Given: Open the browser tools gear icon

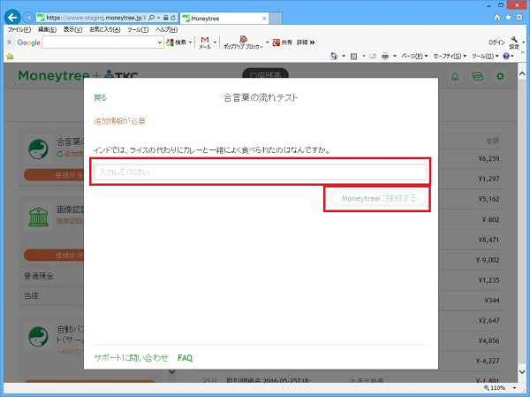Looking at the screenshot, I should (519, 18).
